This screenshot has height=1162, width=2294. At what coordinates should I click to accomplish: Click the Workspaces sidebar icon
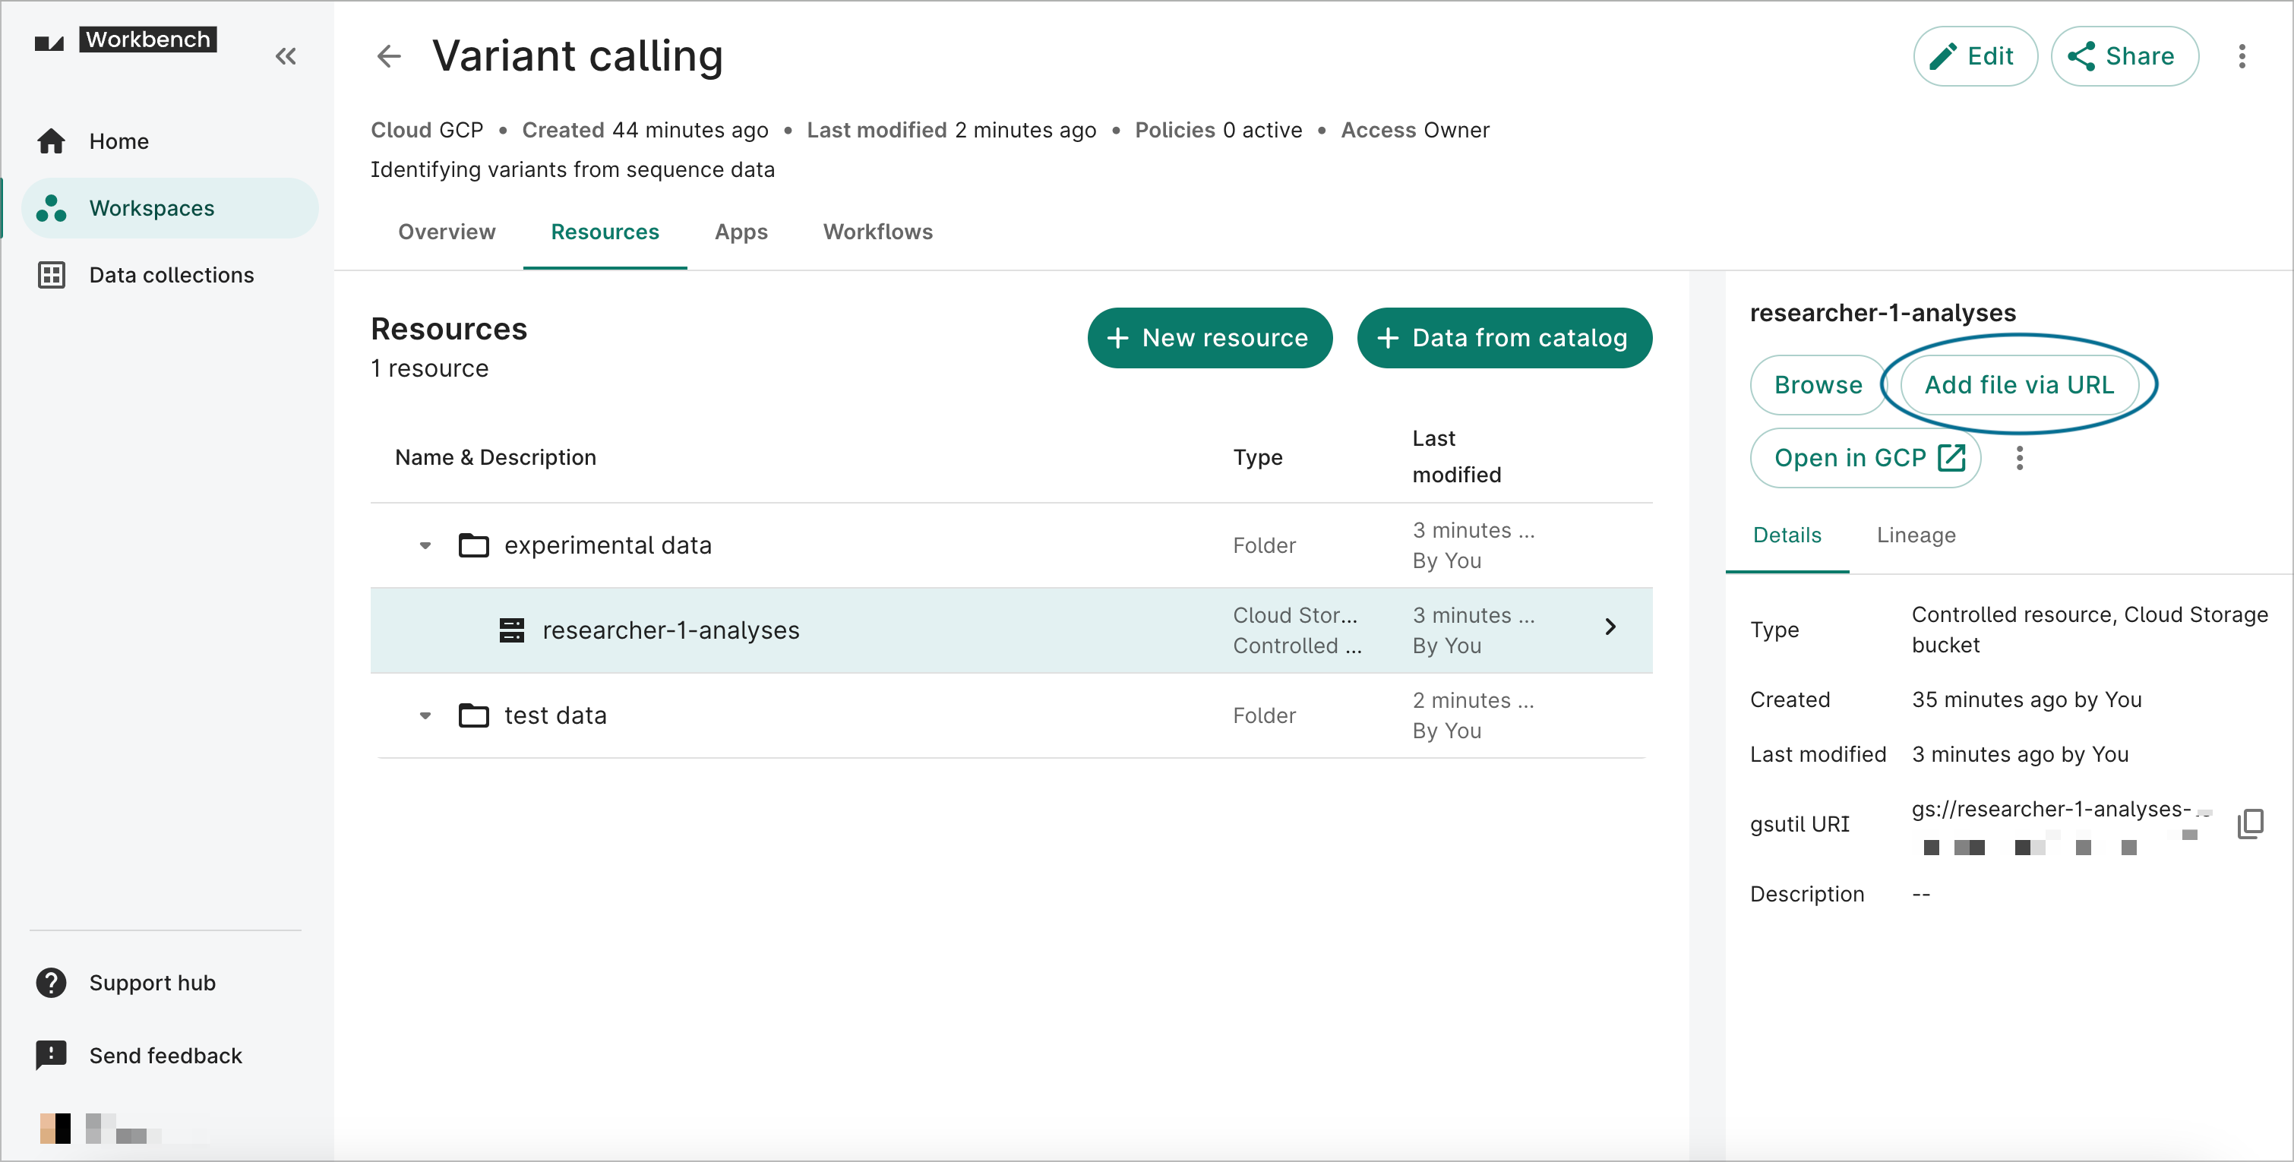pos(52,207)
